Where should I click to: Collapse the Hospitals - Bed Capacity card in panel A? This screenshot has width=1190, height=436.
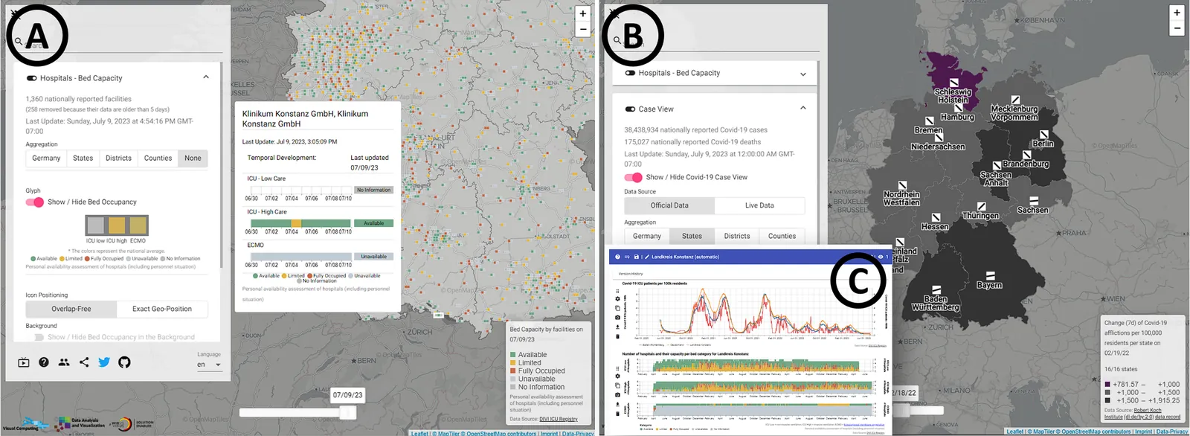[x=206, y=77]
